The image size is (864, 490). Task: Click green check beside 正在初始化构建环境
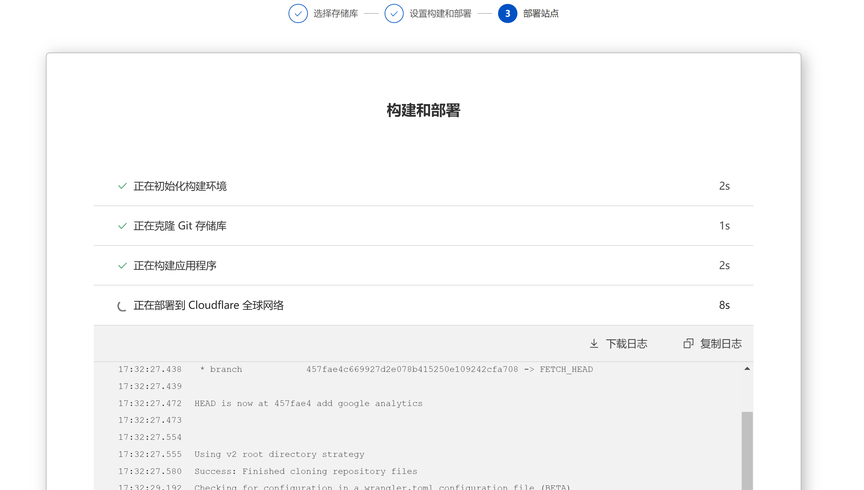pos(122,186)
